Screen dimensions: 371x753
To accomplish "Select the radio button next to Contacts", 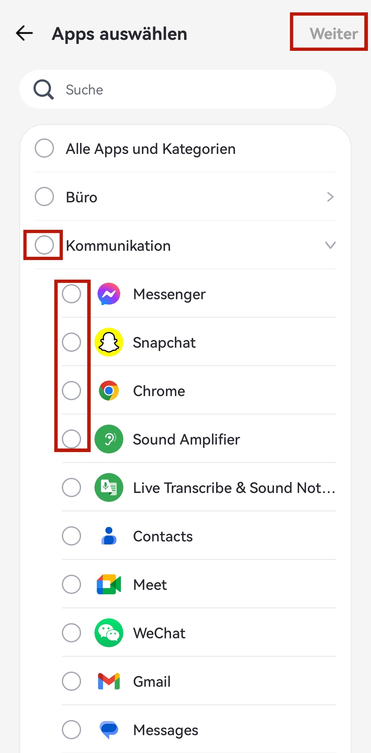I will tap(71, 536).
